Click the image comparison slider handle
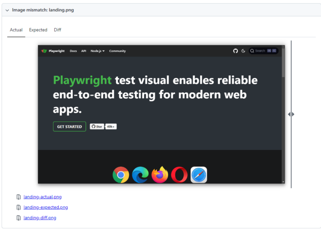The width and height of the screenshot is (321, 230). point(291,114)
